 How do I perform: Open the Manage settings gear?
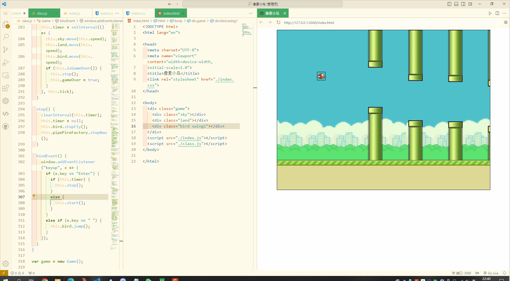pos(6,264)
